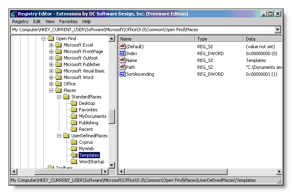Click the tree pane scroll down arrow
Image resolution: width=292 pixels, height=194 pixels.
[x=111, y=165]
